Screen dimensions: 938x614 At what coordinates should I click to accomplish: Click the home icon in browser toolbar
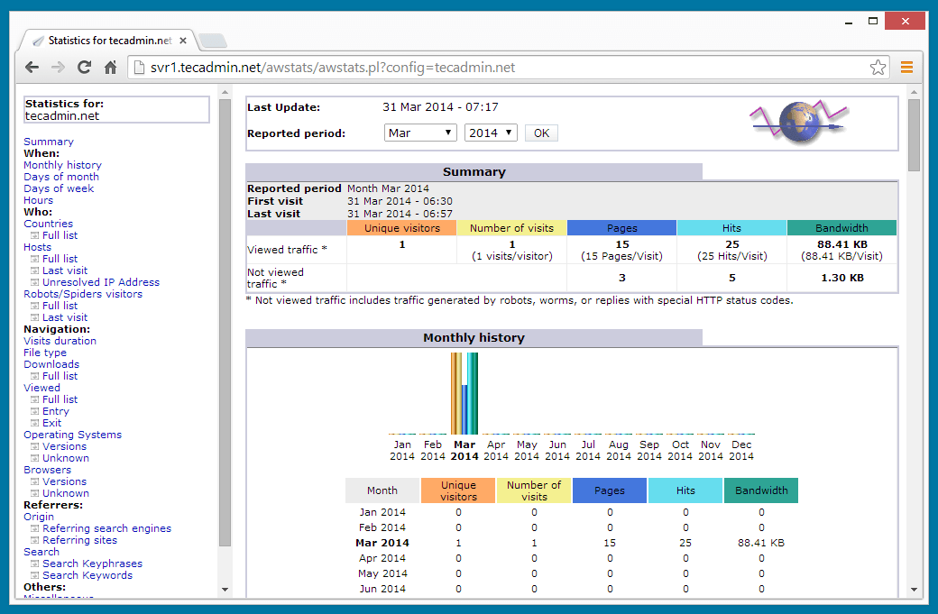click(109, 67)
